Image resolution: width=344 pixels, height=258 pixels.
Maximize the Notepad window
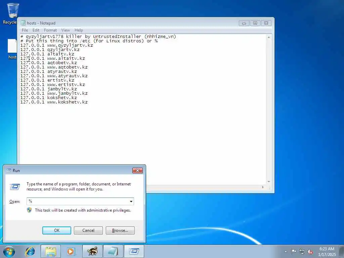pyautogui.click(x=255, y=23)
